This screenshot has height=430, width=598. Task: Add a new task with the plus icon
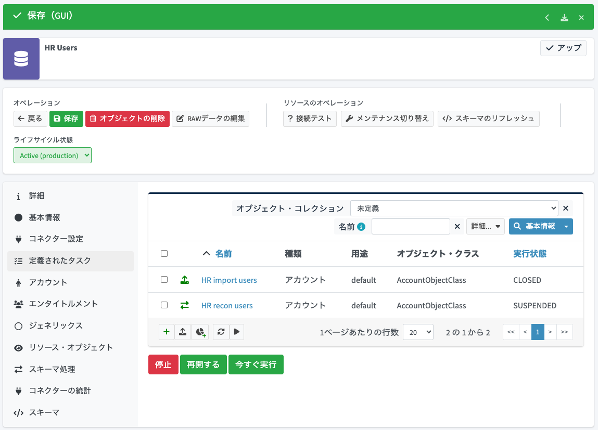pos(167,332)
